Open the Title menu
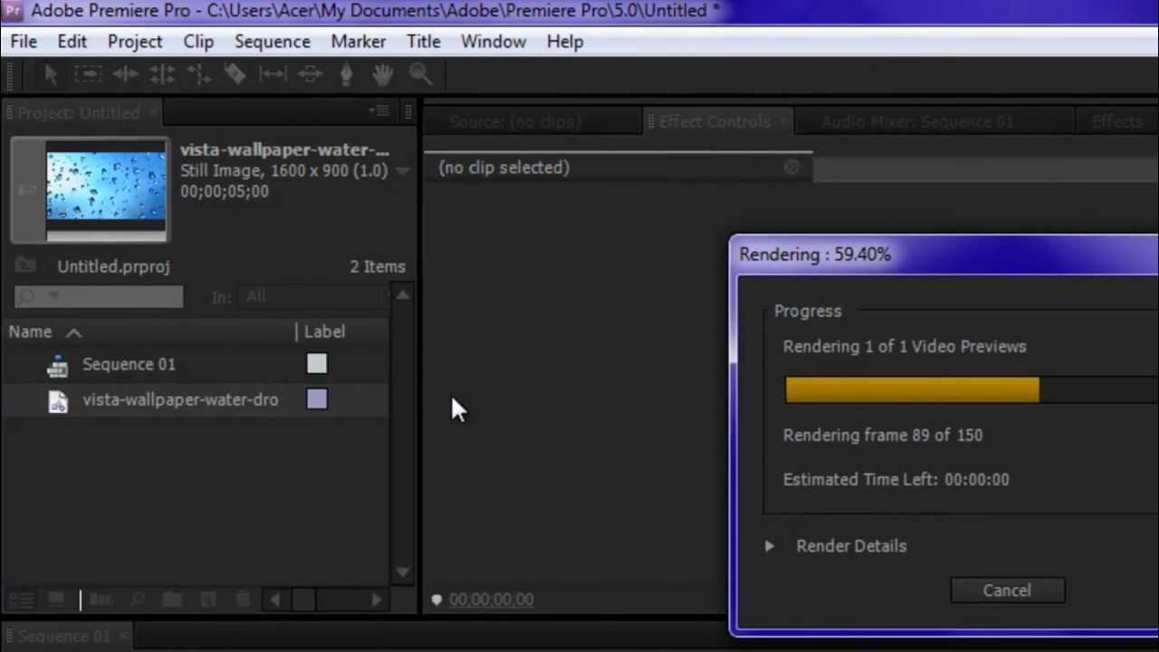 424,42
